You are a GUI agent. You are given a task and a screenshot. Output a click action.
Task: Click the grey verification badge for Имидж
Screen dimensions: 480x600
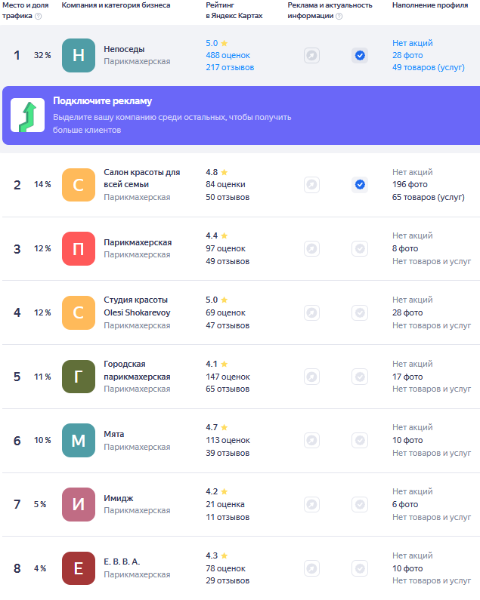(360, 504)
